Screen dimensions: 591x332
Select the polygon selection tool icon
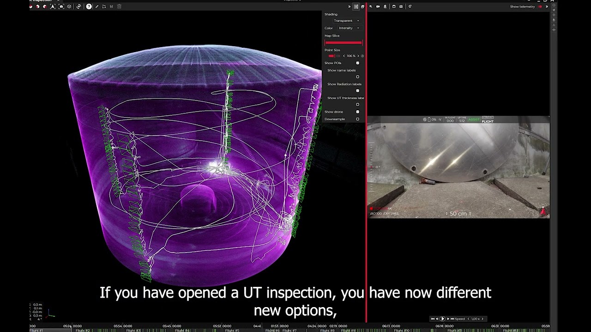pos(104,6)
